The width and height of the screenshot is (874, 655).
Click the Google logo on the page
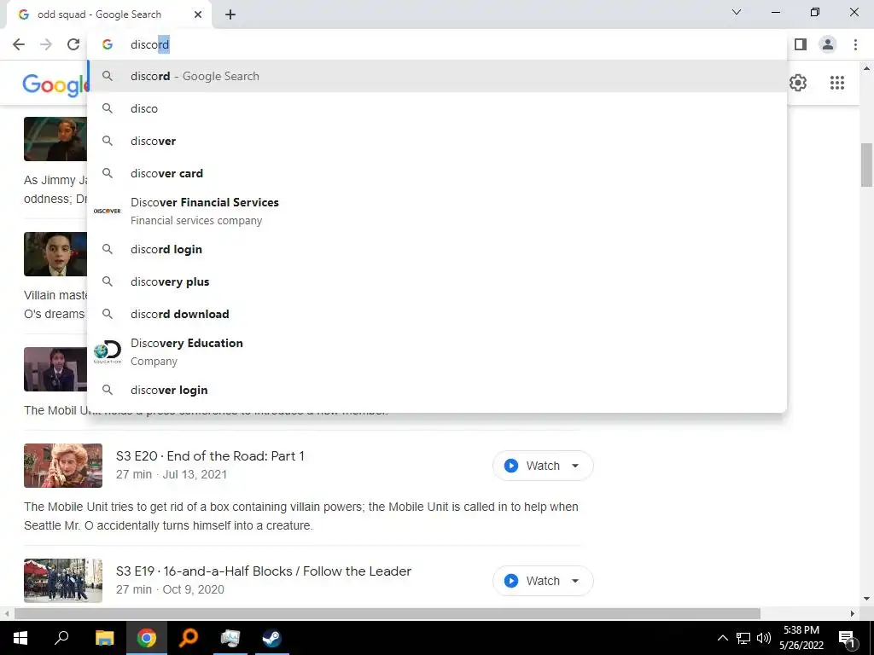(55, 85)
